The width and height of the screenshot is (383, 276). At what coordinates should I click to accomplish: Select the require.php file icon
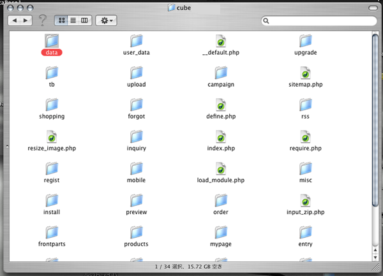click(x=305, y=137)
